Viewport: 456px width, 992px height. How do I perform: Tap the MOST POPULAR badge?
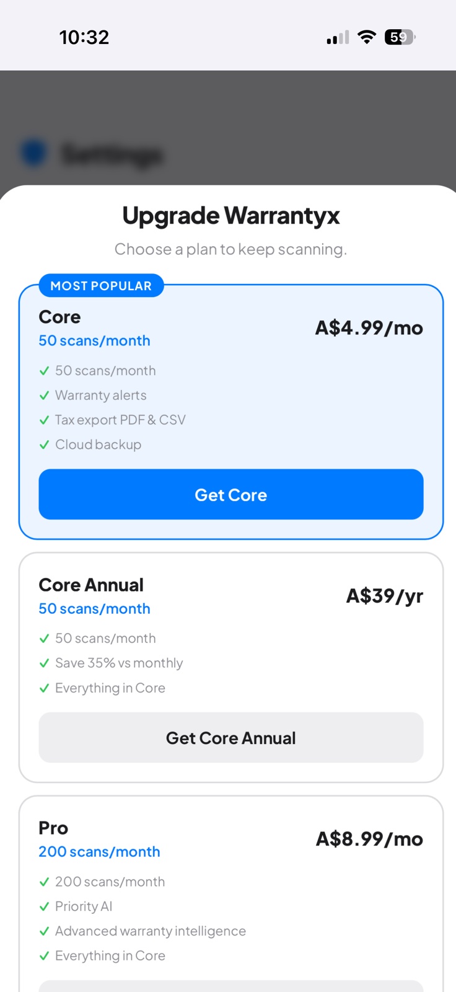pyautogui.click(x=100, y=286)
